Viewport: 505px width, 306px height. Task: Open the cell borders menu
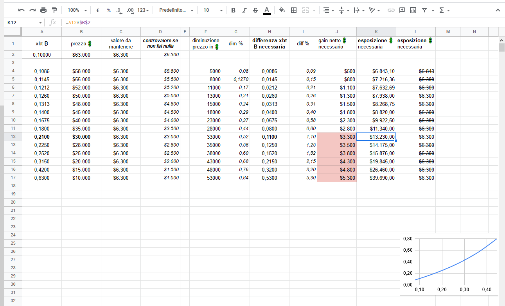pos(294,10)
